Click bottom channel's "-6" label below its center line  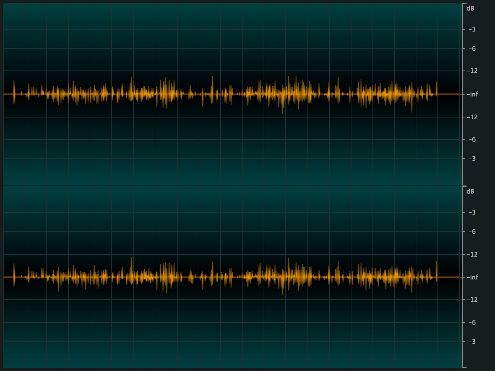click(x=472, y=322)
